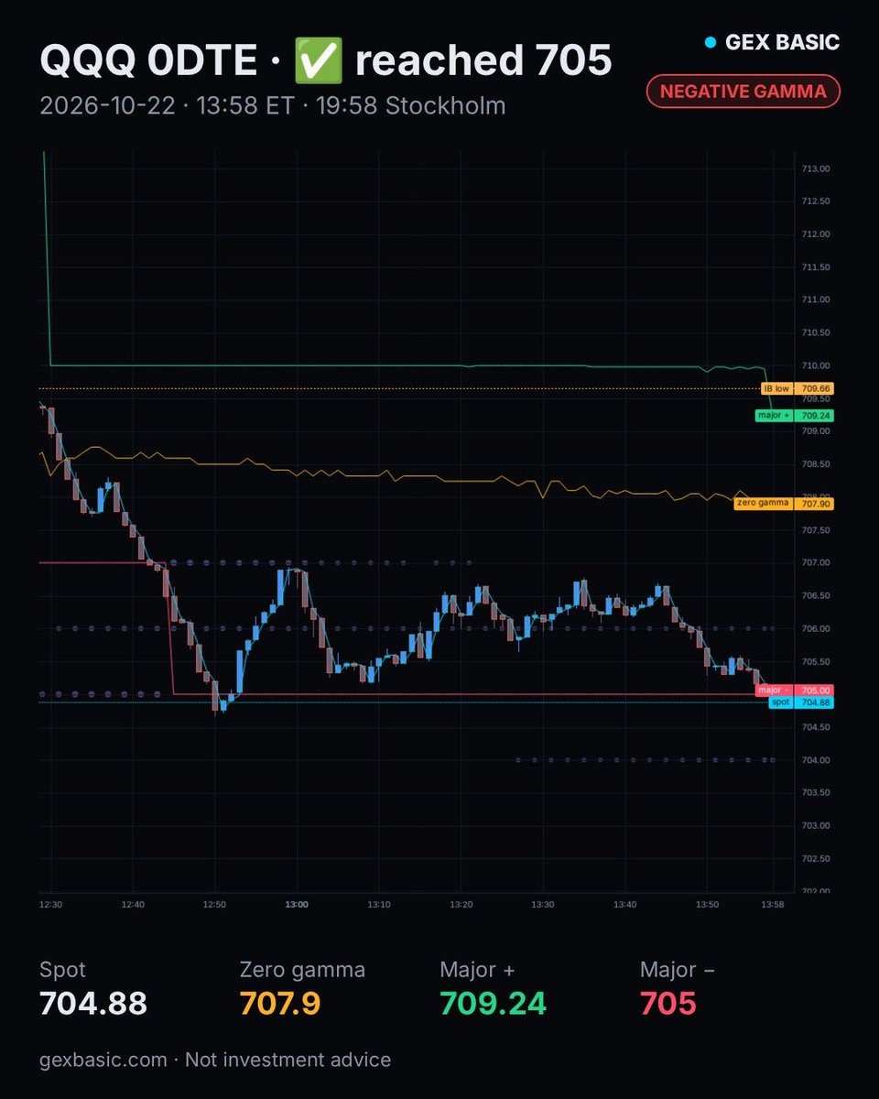Click the bold 13:00 time axis label
879x1099 pixels.
click(297, 904)
